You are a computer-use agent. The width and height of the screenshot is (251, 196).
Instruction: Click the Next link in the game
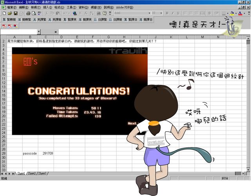(132, 123)
